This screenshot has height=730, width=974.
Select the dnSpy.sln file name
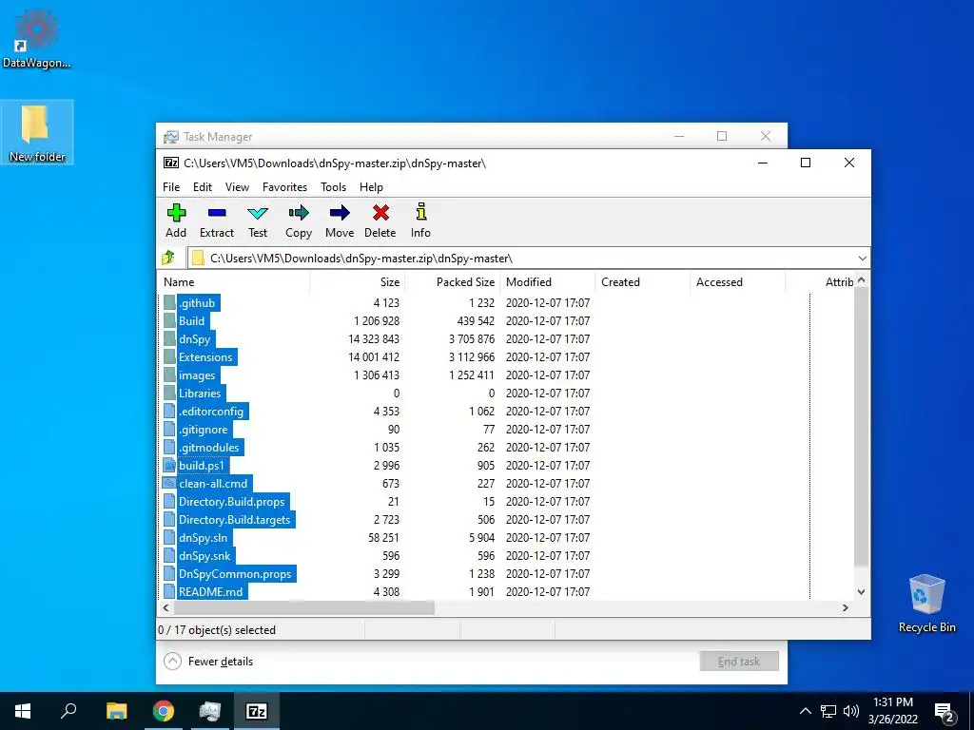(x=204, y=538)
